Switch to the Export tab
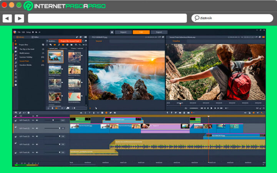 (159, 32)
